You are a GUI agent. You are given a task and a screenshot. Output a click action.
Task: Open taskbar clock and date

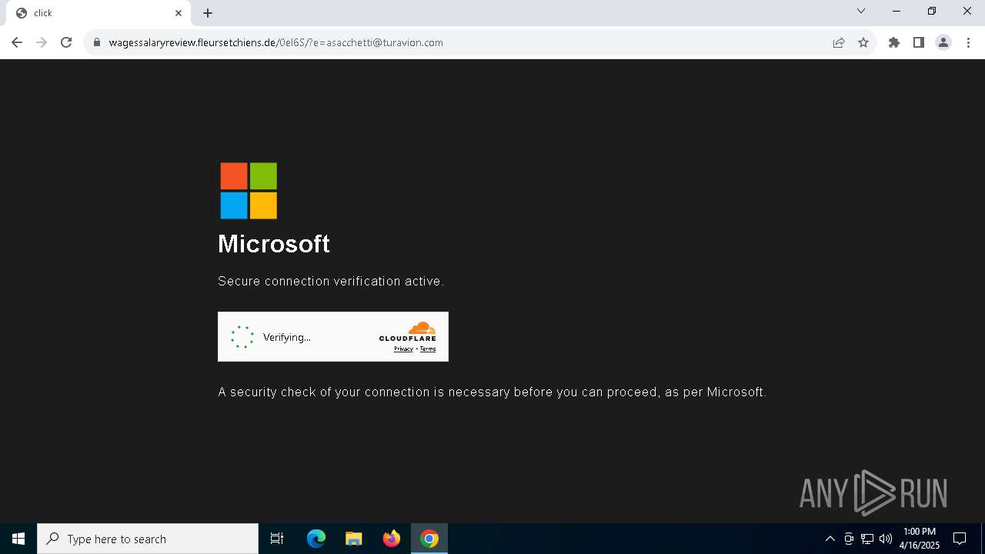tap(920, 539)
